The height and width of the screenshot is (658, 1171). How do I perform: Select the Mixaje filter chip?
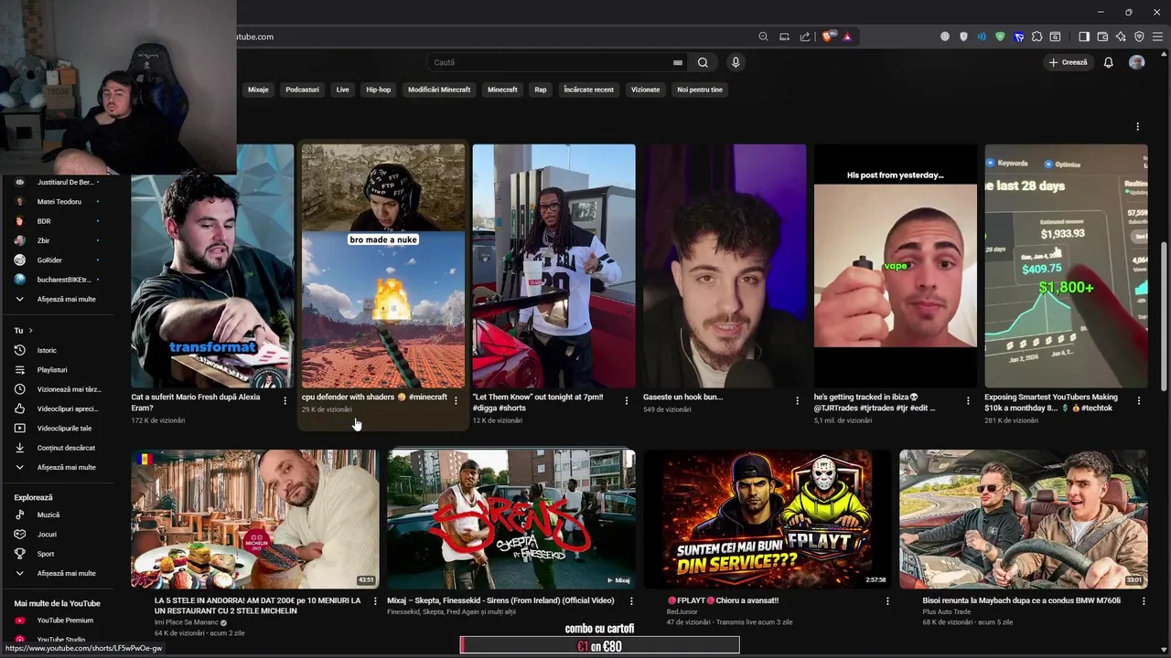(258, 90)
